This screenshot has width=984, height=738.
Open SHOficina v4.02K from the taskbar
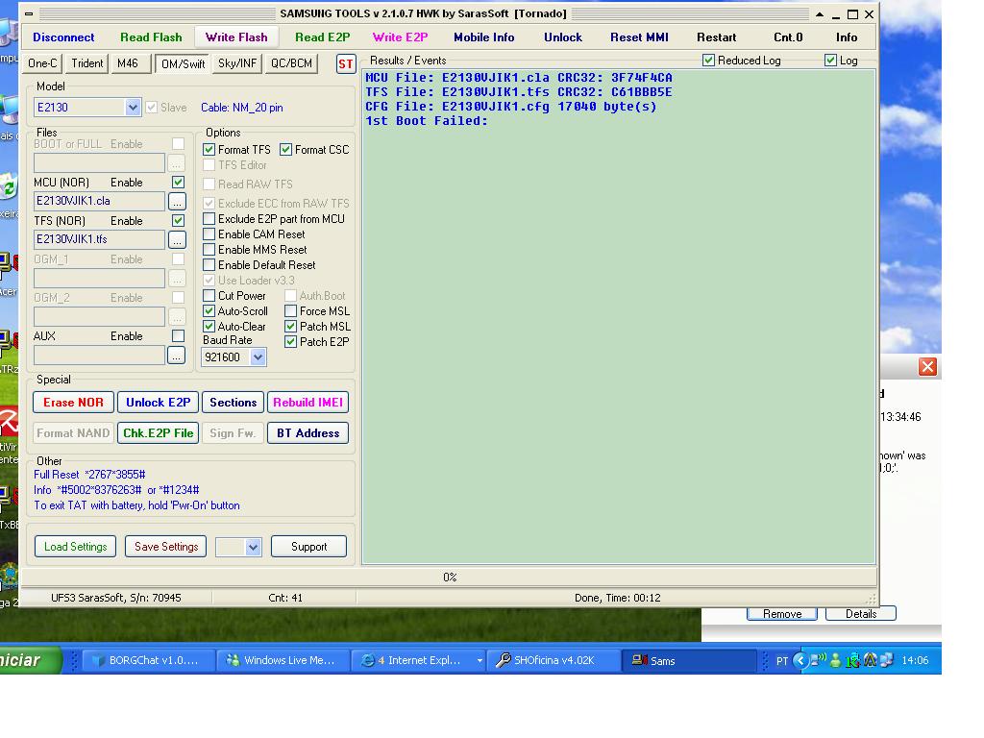tap(553, 660)
